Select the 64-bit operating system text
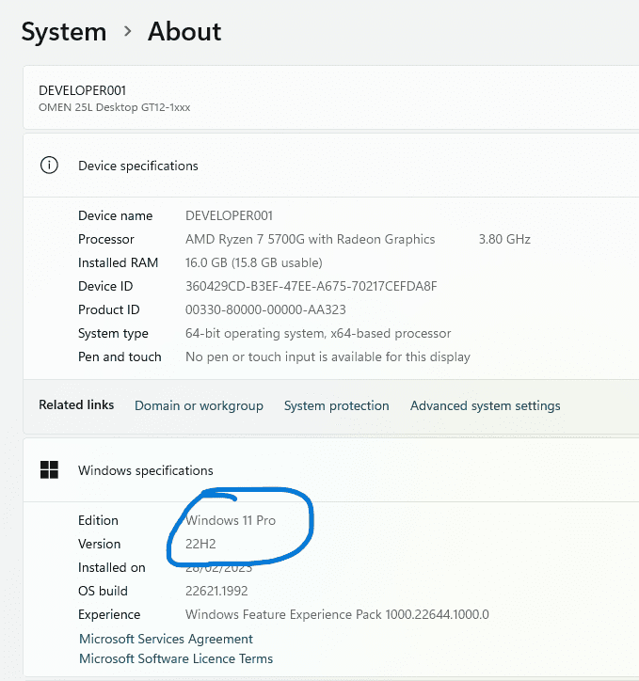The width and height of the screenshot is (639, 681). click(318, 333)
